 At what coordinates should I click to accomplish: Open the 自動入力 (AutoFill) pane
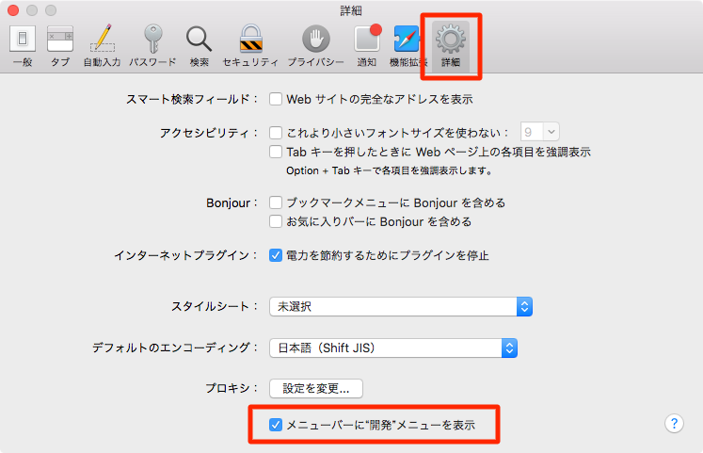coord(103,46)
